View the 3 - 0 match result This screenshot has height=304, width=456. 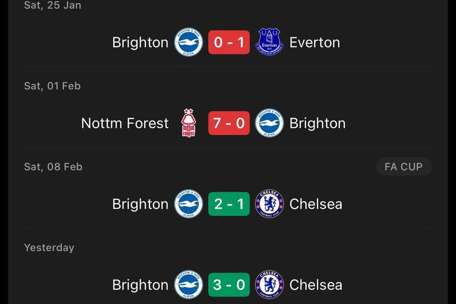(x=229, y=285)
